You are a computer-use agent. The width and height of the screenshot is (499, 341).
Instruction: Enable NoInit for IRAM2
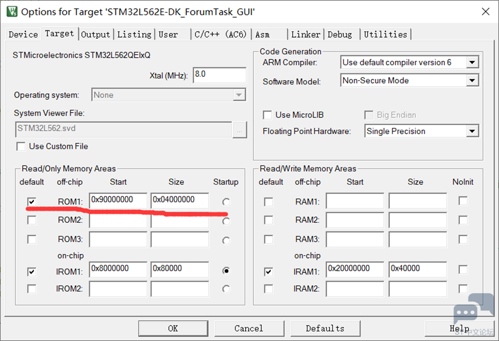point(463,289)
